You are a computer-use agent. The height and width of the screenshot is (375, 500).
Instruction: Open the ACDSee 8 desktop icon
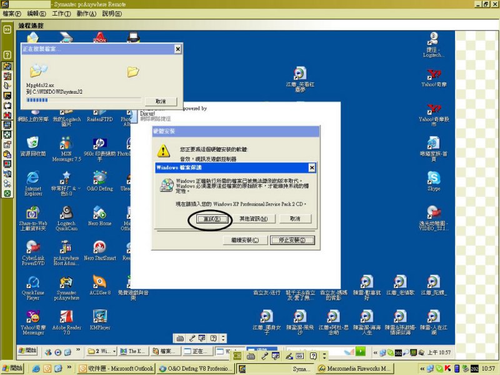click(x=100, y=285)
